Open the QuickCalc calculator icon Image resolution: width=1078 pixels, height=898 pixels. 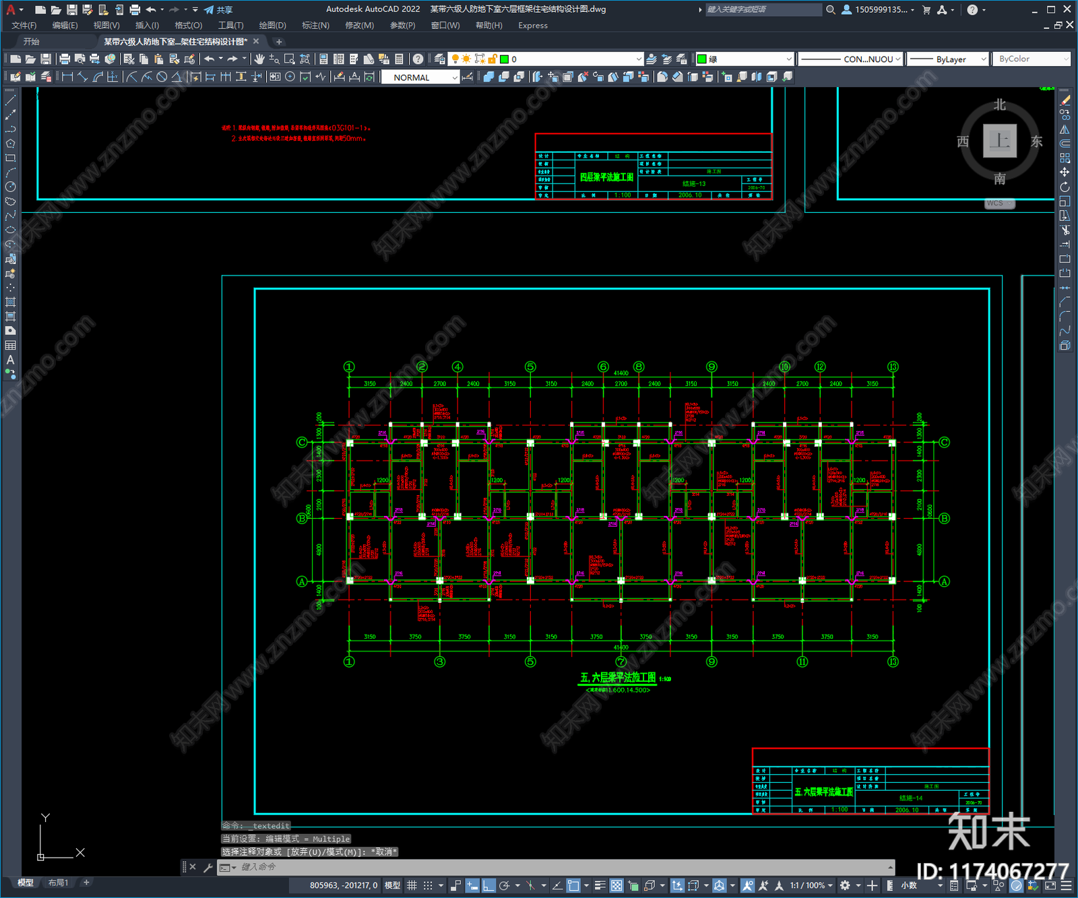point(399,59)
